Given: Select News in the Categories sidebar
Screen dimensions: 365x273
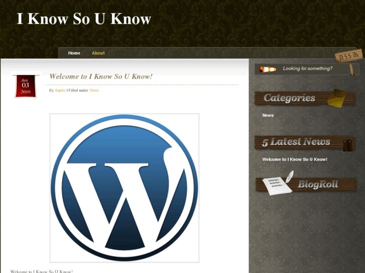Looking at the screenshot, I should [268, 115].
